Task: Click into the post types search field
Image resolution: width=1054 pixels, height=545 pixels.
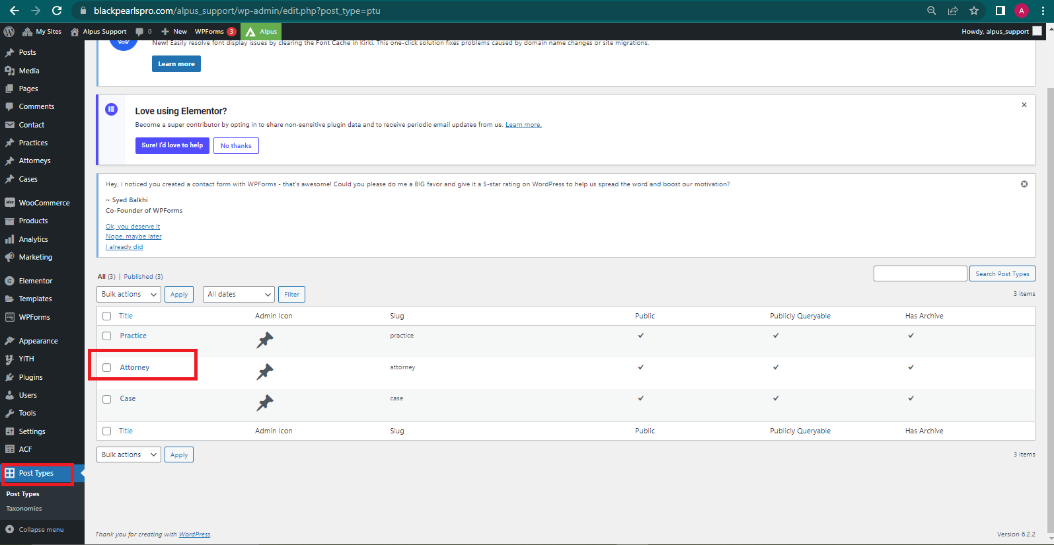Action: (920, 273)
